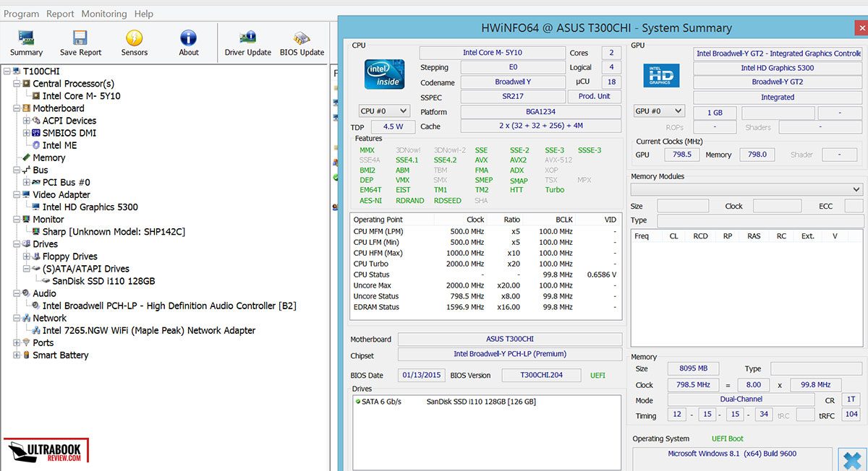This screenshot has height=471, width=868.
Task: Click the Motherboard tree icon
Action: pyautogui.click(x=27, y=108)
